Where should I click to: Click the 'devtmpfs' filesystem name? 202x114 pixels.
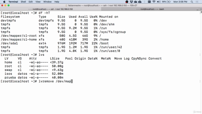(x=8, y=21)
